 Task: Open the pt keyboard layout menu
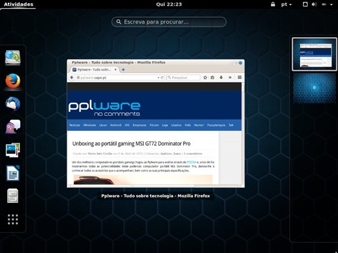pos(286,4)
